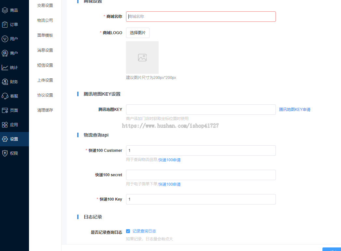Click the 应用 apps grid icon

click(5, 125)
